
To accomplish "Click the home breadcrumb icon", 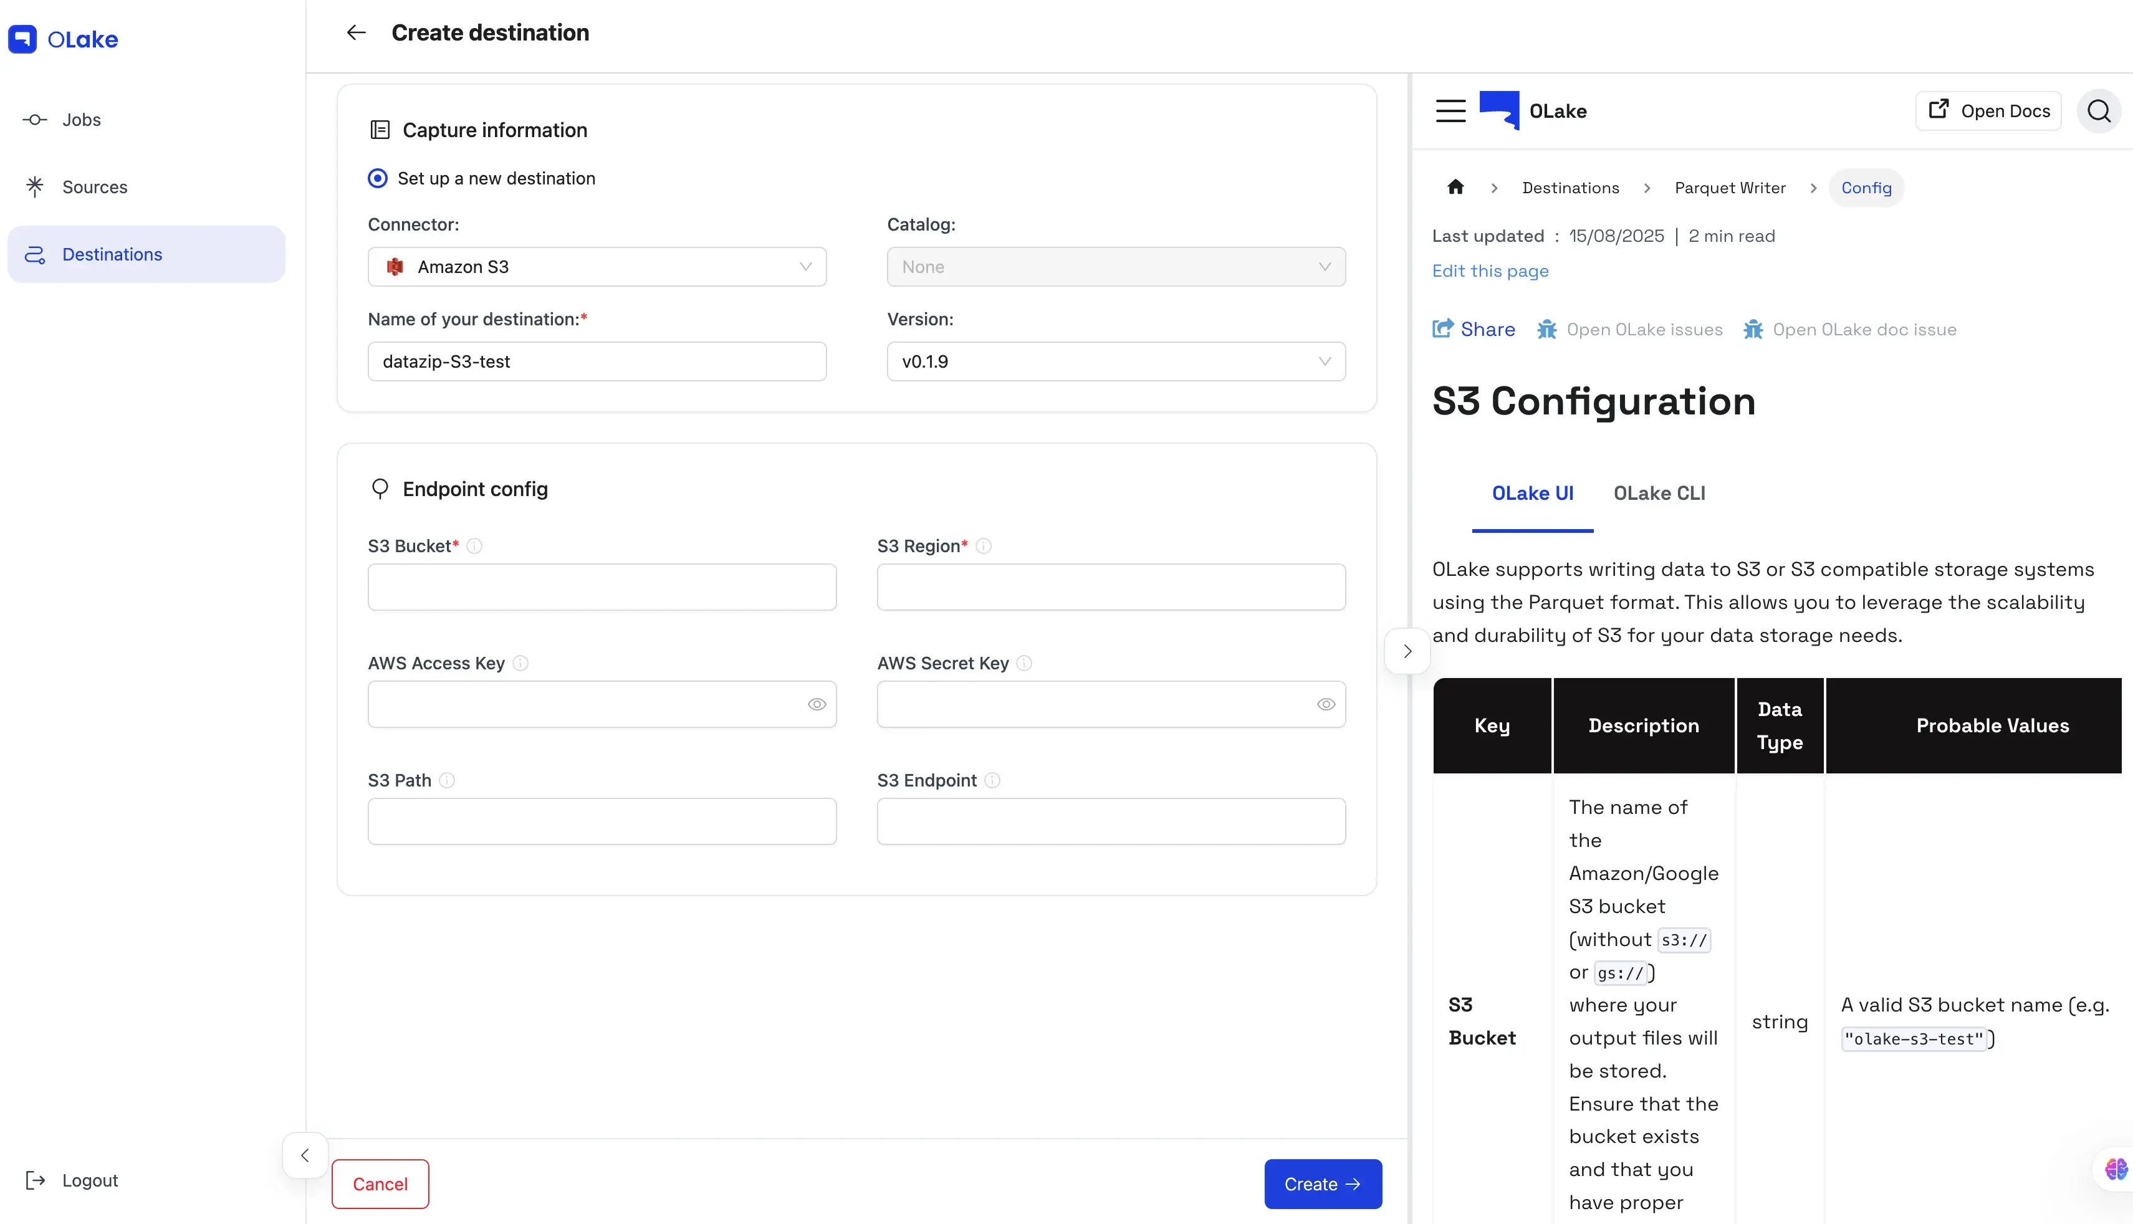I will (1455, 188).
